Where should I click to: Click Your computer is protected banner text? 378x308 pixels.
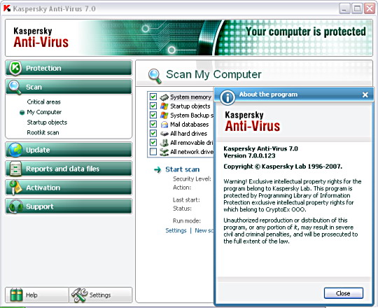click(x=305, y=31)
